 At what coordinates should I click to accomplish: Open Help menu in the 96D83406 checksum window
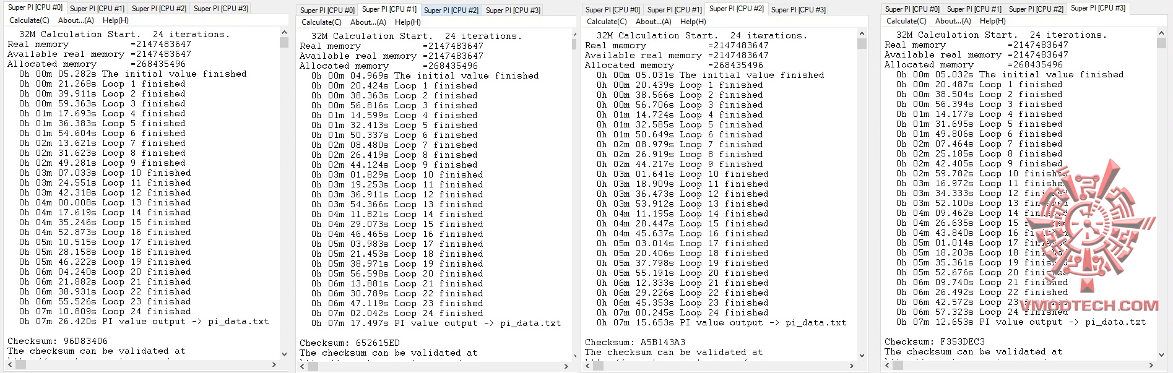tap(115, 20)
